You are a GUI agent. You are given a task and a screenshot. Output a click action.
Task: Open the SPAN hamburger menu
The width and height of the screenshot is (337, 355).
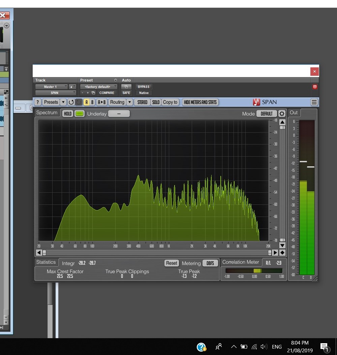314,102
